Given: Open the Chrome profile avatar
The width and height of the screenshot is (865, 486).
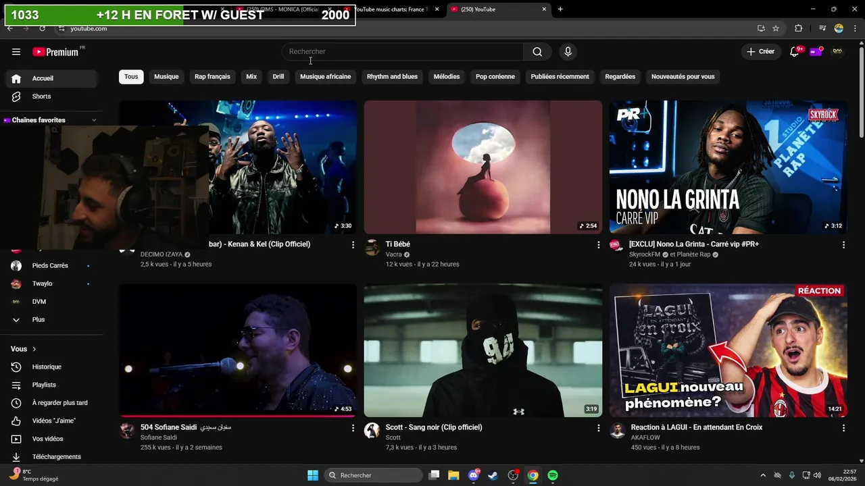Looking at the screenshot, I should click(839, 28).
